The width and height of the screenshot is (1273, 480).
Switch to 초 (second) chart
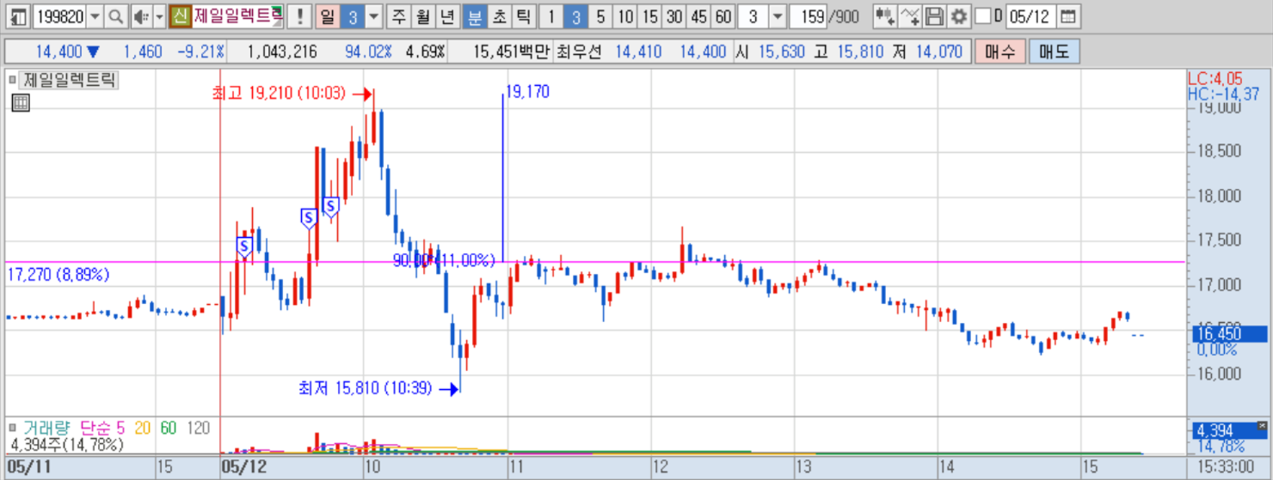(x=499, y=16)
